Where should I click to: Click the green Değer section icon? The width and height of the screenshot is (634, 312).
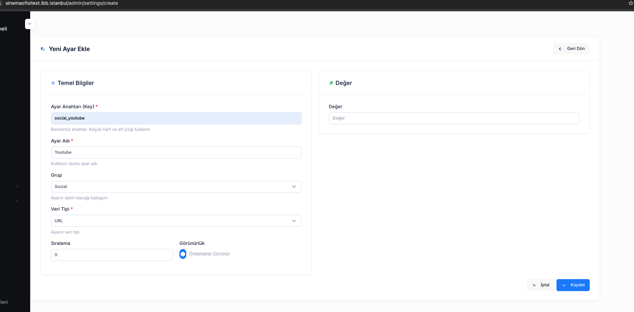click(331, 83)
